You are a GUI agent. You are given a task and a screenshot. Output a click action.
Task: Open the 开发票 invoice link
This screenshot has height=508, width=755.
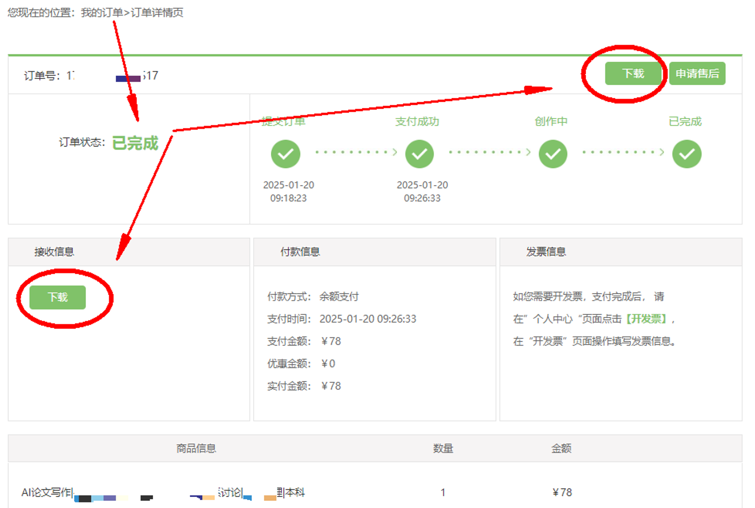(646, 319)
